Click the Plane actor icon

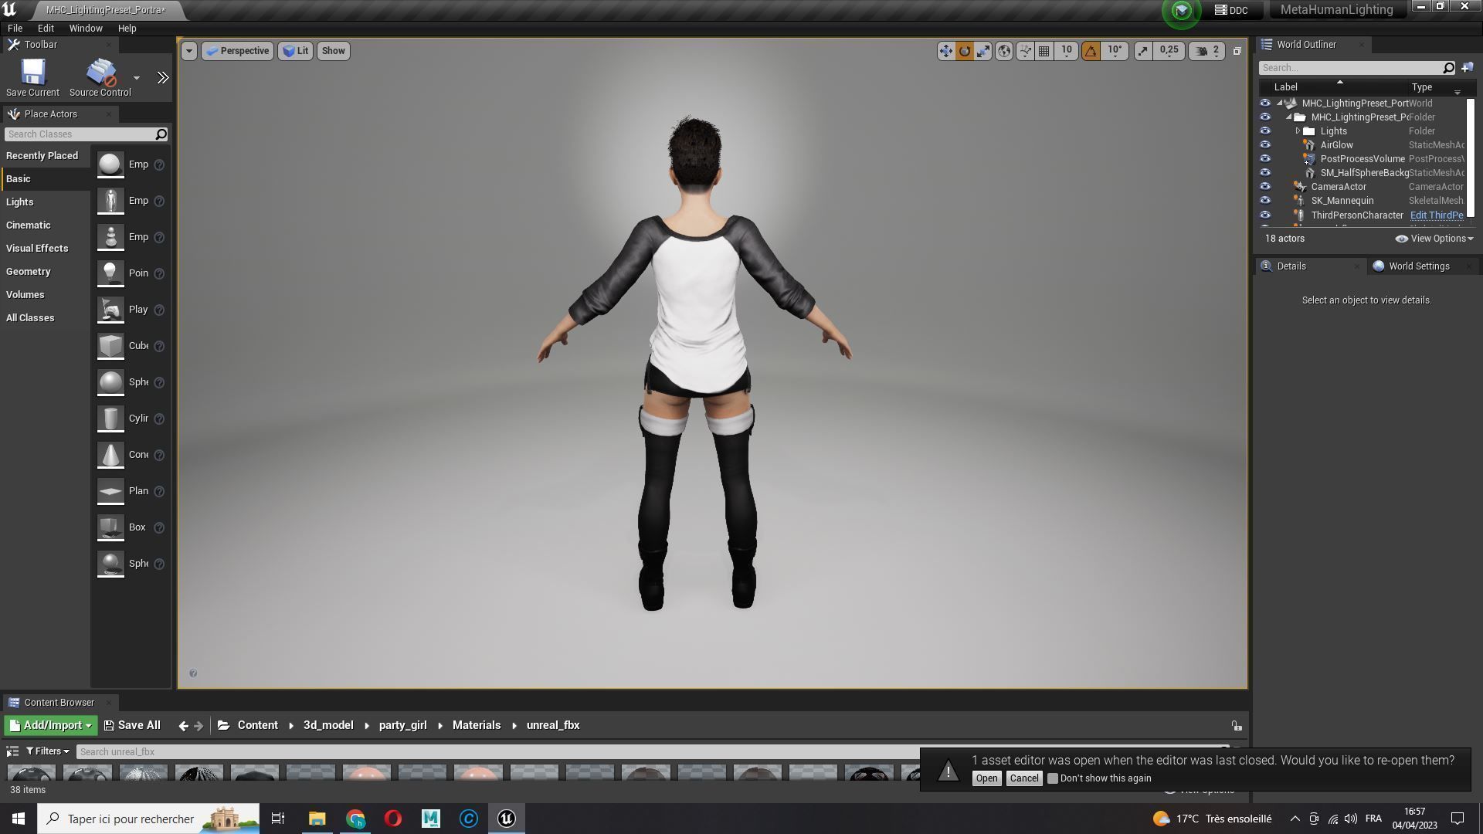(x=110, y=491)
